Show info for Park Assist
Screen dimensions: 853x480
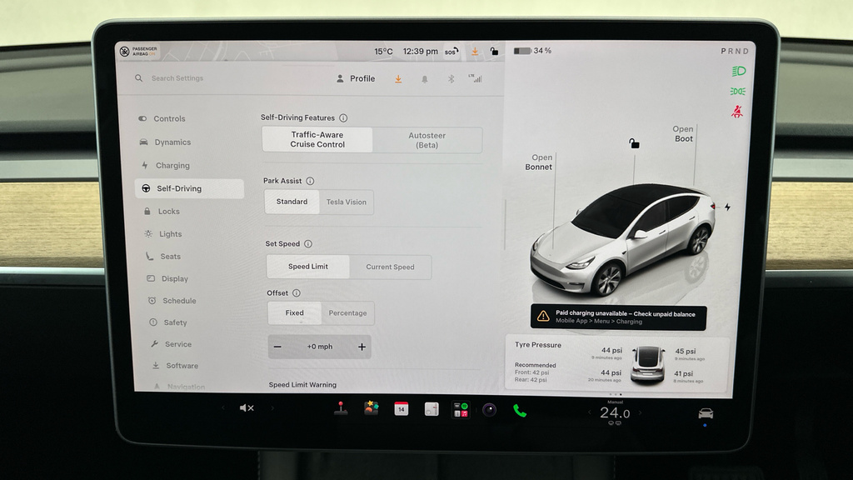[x=310, y=181]
